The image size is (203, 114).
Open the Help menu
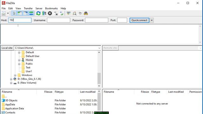(63, 9)
